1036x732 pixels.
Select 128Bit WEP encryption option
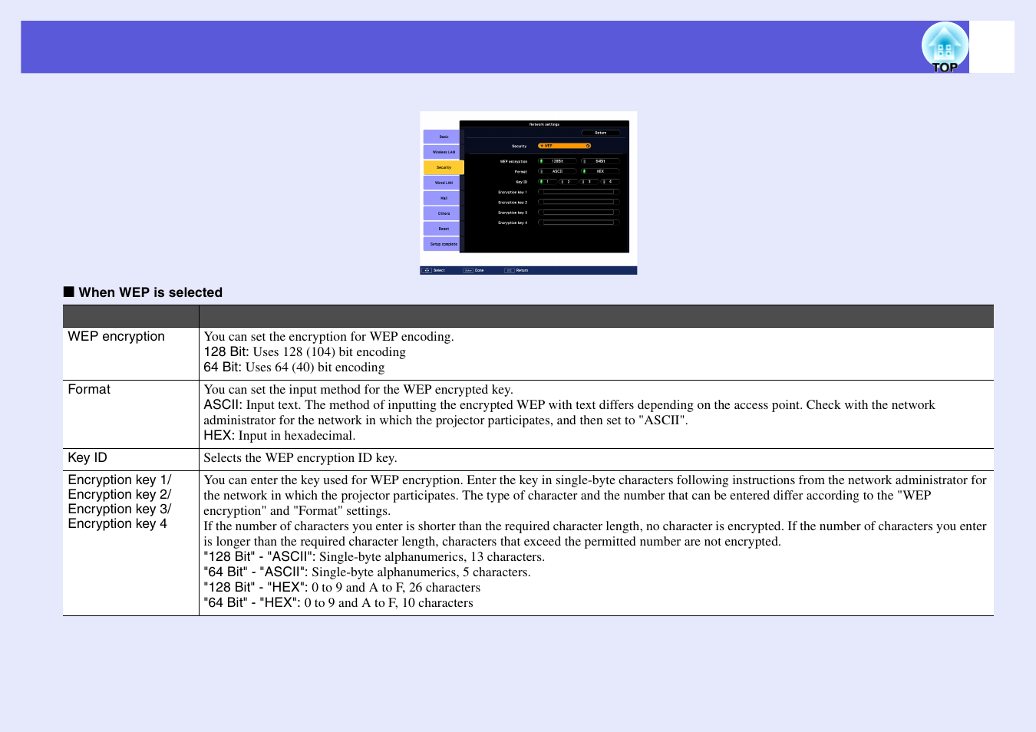pyautogui.click(x=557, y=161)
